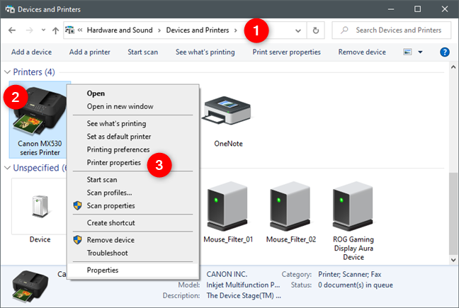The image size is (459, 308).
Task: Collapse the Unspecified group
Action: [7, 168]
